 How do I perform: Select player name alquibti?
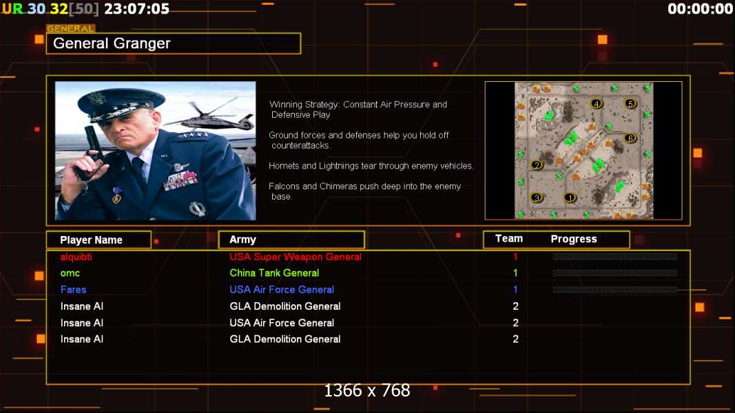76,257
